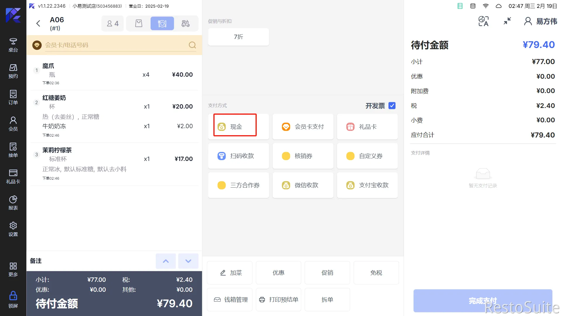Select 会员卡支付 payment method
Screen dimensions: 562x316
coord(303,127)
